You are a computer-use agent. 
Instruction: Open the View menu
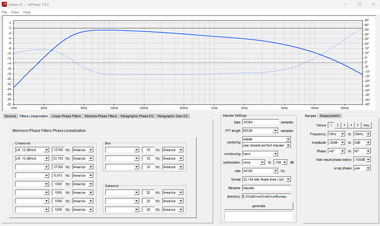pyautogui.click(x=15, y=12)
